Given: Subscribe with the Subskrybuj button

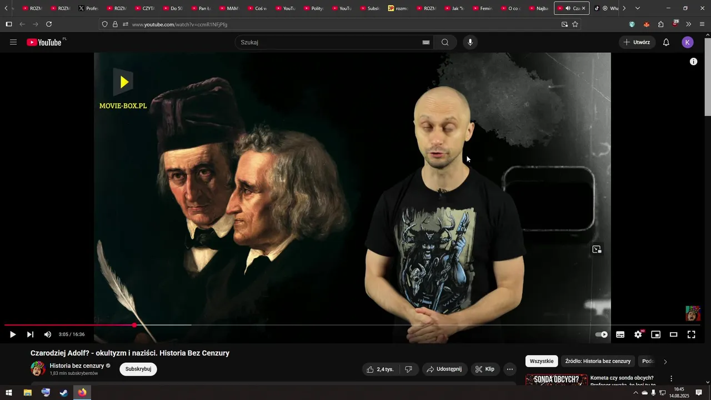Looking at the screenshot, I should [x=138, y=369].
